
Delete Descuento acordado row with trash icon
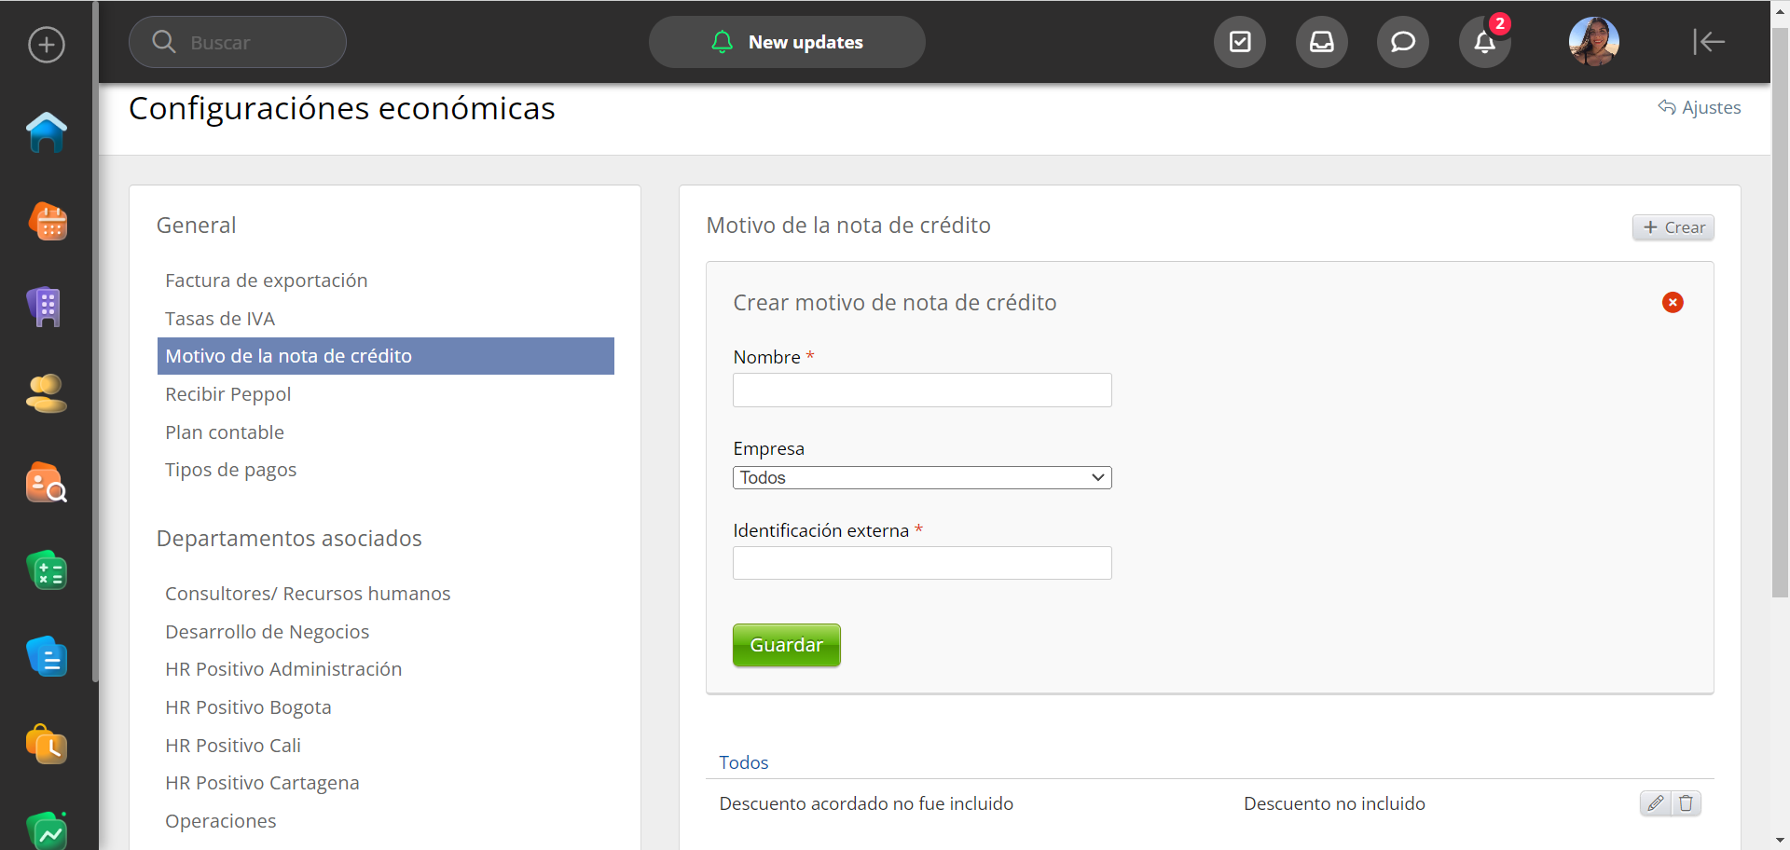tap(1686, 803)
